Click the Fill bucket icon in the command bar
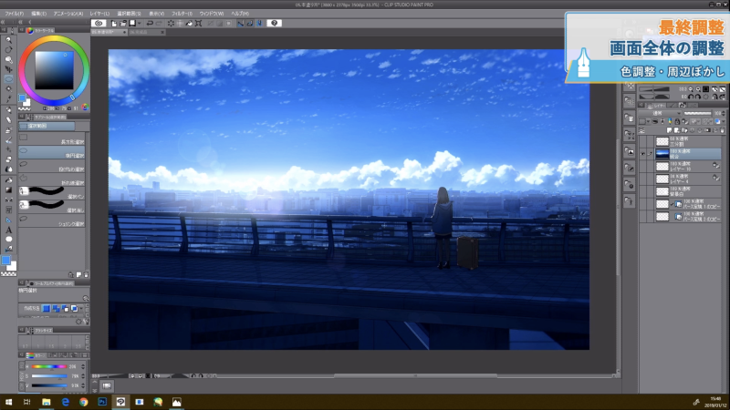This screenshot has width=730, height=410. [x=189, y=23]
